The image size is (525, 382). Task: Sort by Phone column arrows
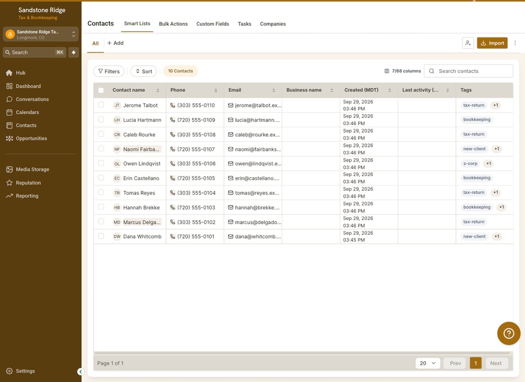pyautogui.click(x=216, y=90)
